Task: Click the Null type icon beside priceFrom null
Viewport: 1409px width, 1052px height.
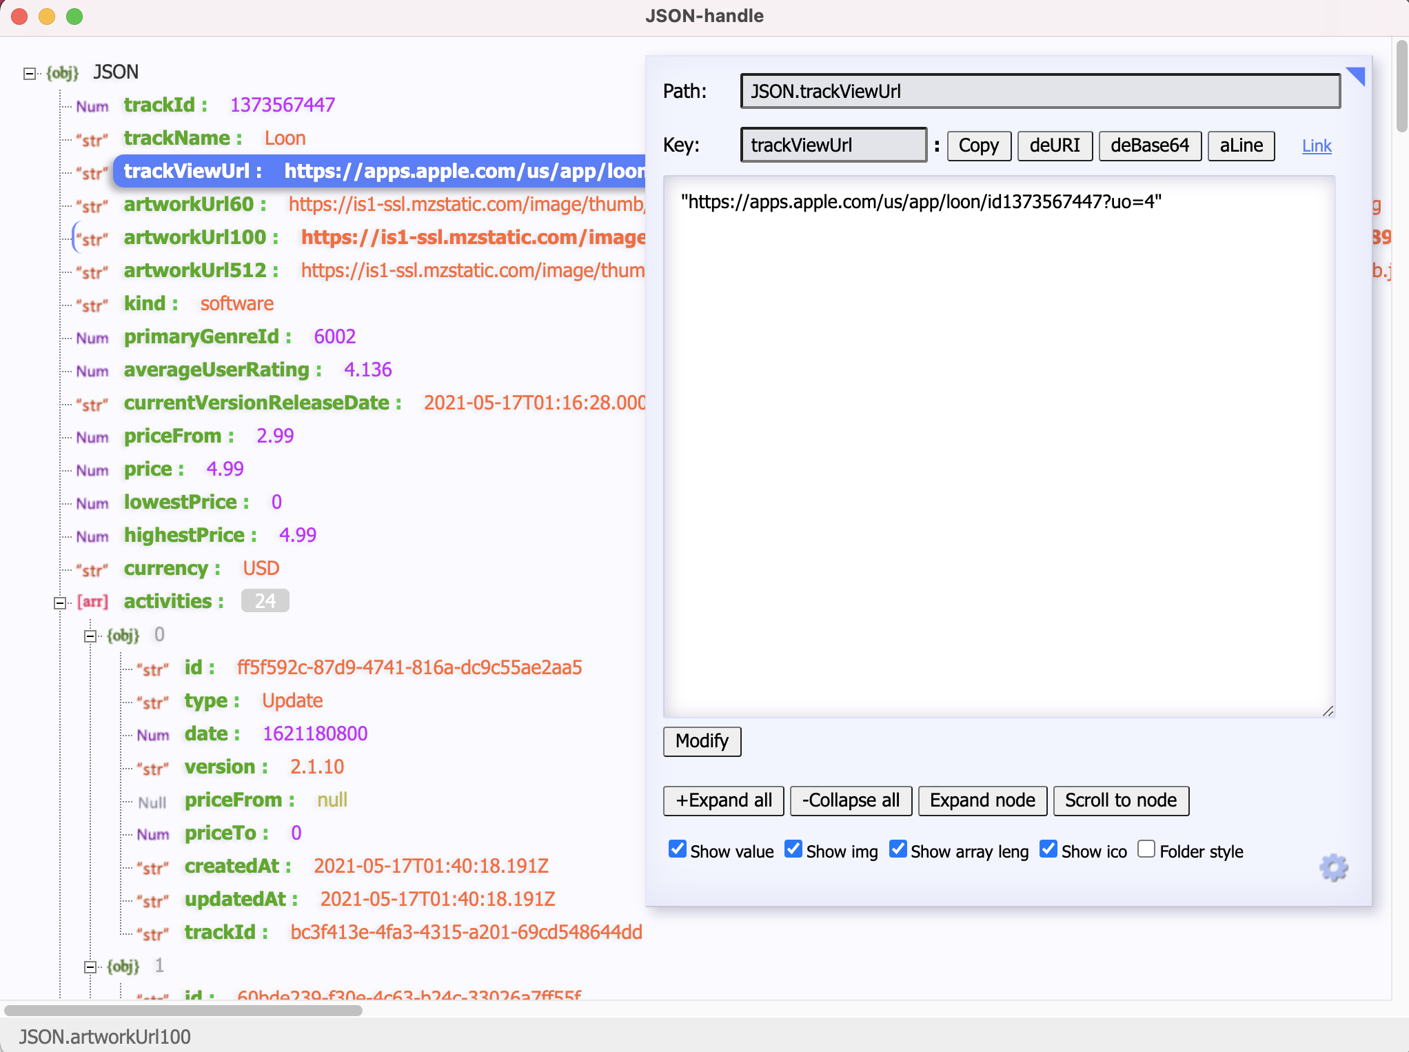Action: coord(152,802)
